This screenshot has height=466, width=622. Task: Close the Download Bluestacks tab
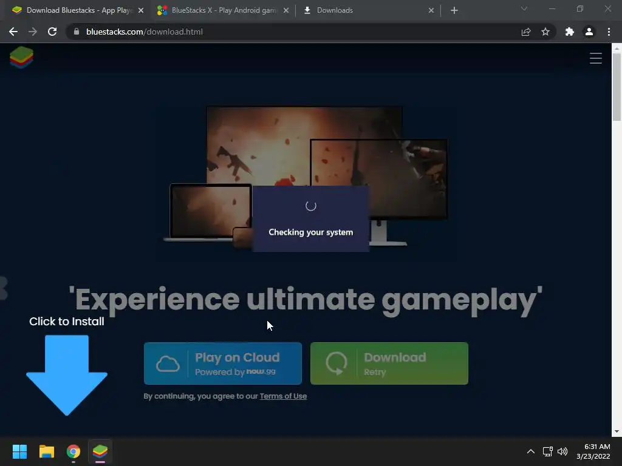coord(141,10)
